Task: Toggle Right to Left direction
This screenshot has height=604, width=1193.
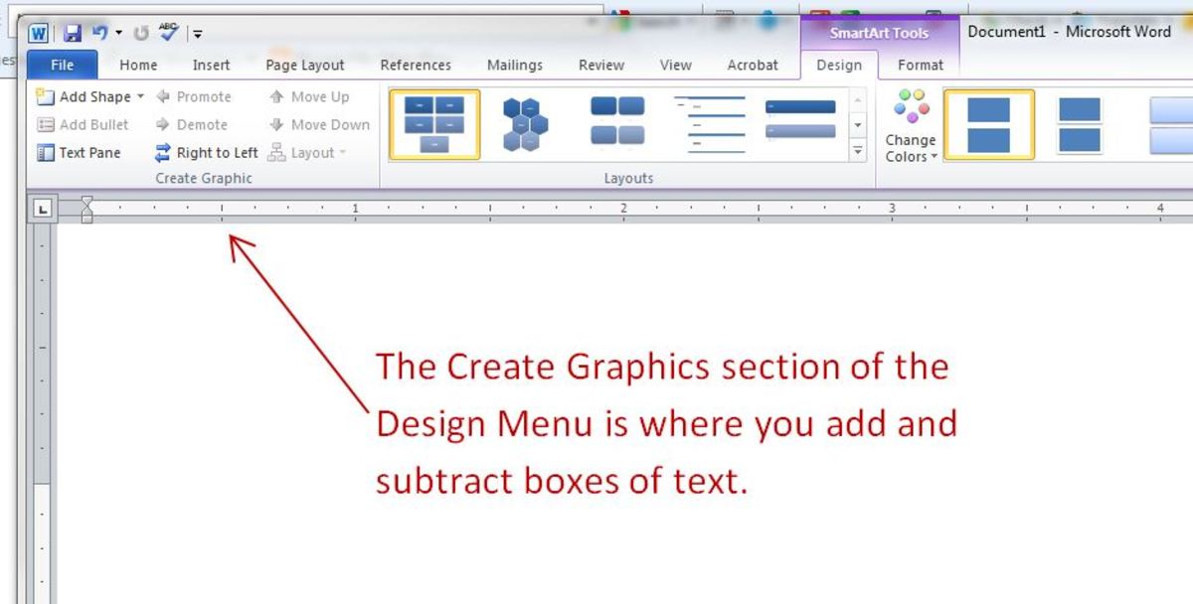Action: pos(206,152)
